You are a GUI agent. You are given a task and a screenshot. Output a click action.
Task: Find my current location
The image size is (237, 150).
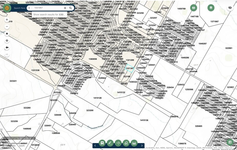[7, 41]
